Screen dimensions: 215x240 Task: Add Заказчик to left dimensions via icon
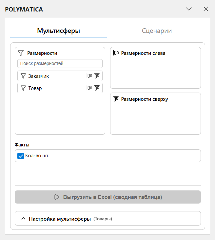[89, 76]
